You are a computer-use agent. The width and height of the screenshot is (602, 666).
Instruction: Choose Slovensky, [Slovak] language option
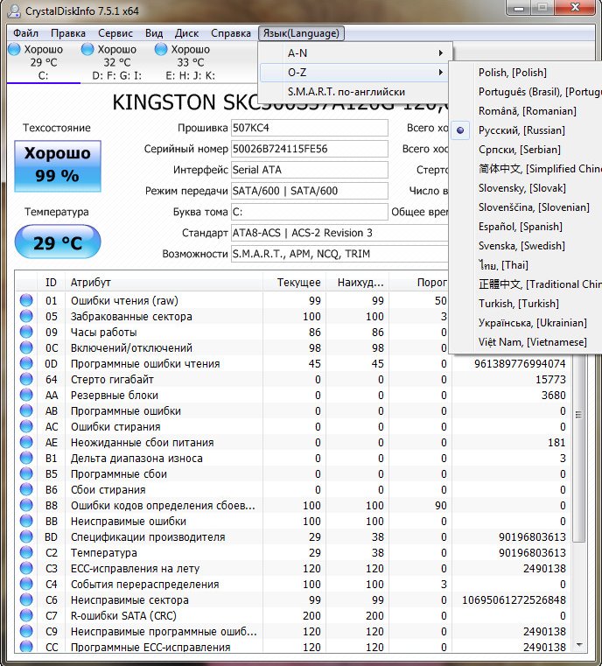[x=527, y=188]
